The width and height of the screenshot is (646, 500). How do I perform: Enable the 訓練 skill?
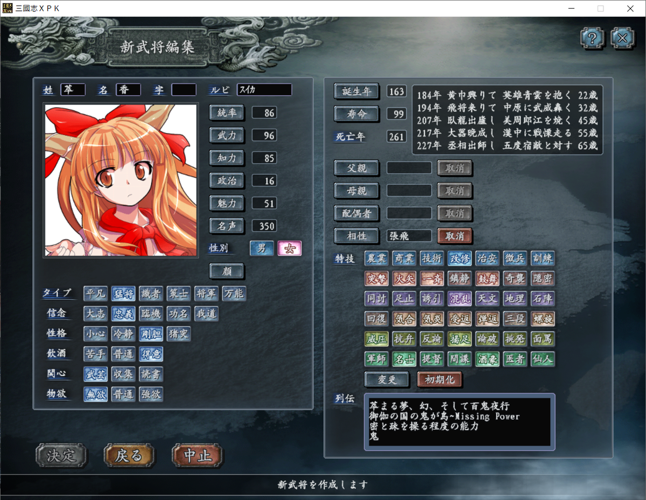(x=543, y=258)
